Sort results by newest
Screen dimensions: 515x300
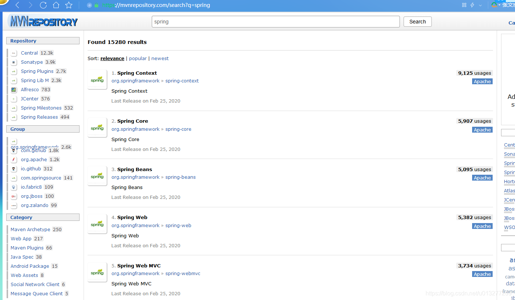click(160, 59)
